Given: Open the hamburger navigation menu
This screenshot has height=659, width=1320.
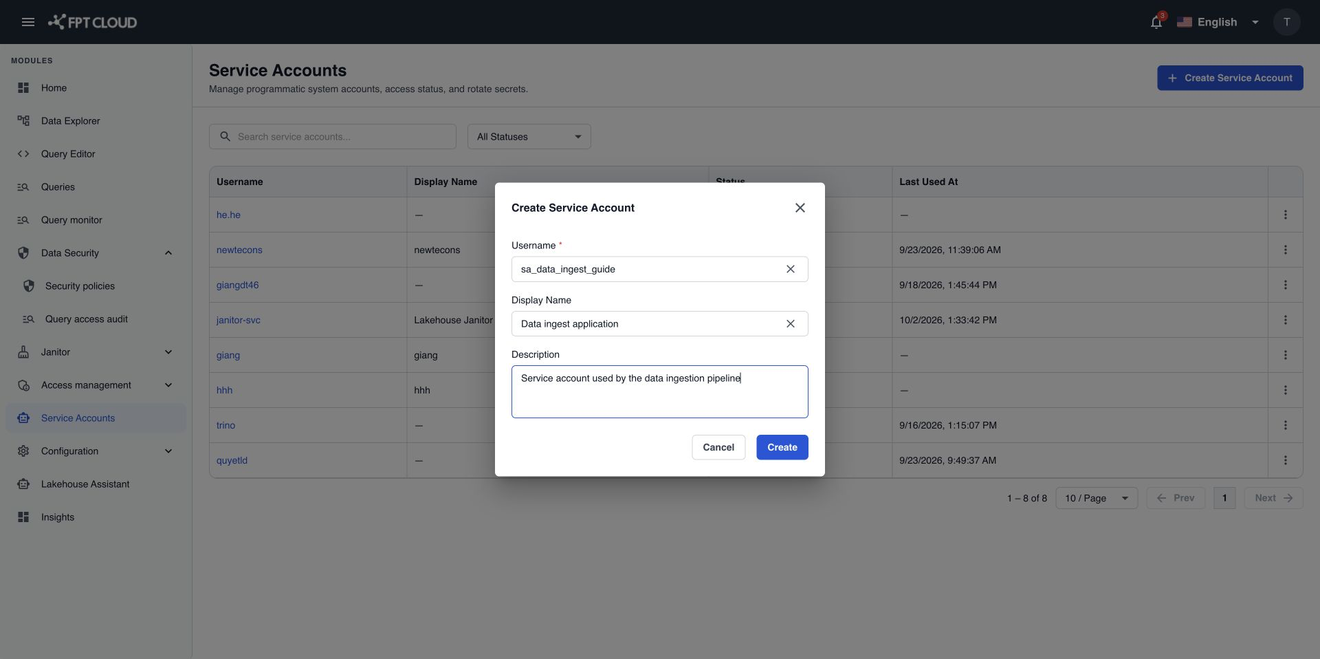Looking at the screenshot, I should (x=28, y=22).
